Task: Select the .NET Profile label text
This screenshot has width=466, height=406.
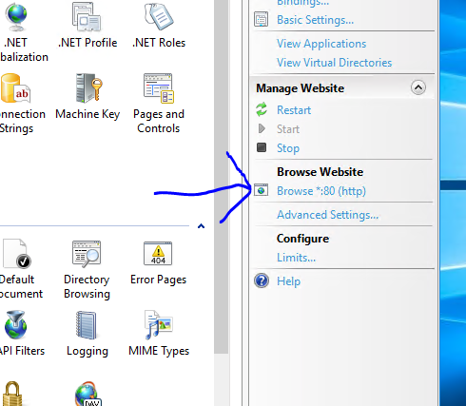Action: tap(87, 43)
